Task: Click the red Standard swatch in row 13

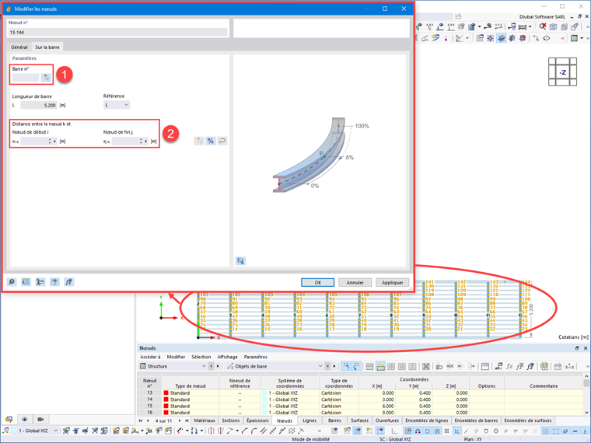Action: click(166, 393)
